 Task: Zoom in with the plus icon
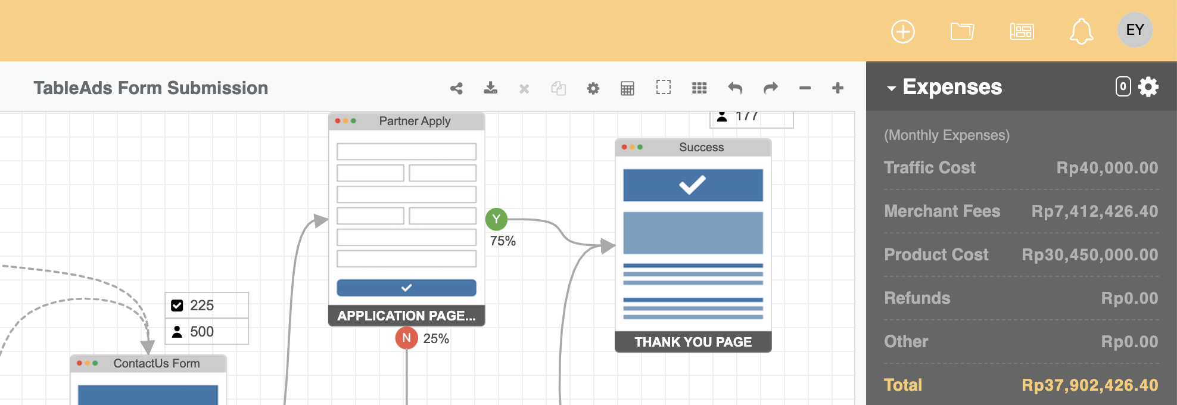click(x=837, y=88)
